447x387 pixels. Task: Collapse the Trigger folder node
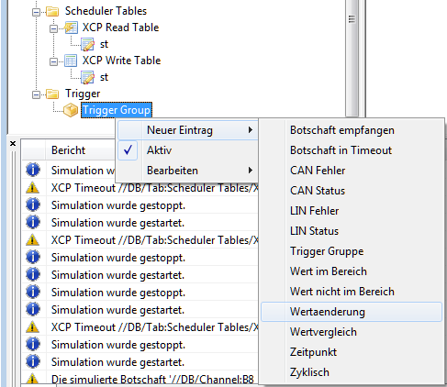coord(36,94)
